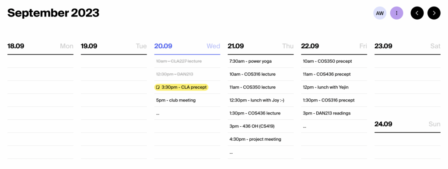Screen dimensions: 448x169
Task: Select the 24.09 Sun header
Action: [407, 124]
